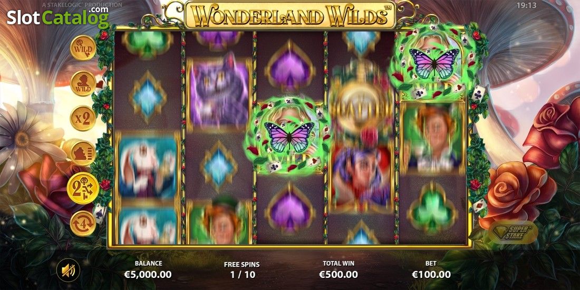Select the Mad Hatter WILD coin
Viewport: 580px width, 290px height.
(x=83, y=83)
